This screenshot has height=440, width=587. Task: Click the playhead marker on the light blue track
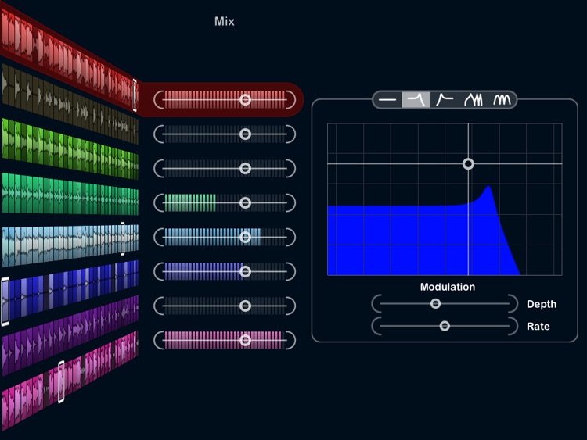pos(122,238)
